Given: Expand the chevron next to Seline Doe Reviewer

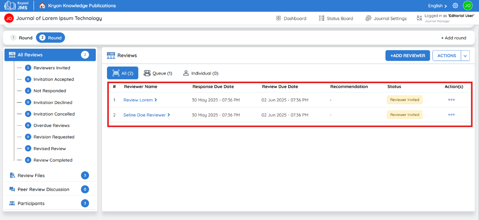Looking at the screenshot, I should tap(169, 115).
